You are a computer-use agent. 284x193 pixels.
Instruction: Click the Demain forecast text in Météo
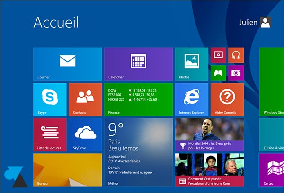131,170
